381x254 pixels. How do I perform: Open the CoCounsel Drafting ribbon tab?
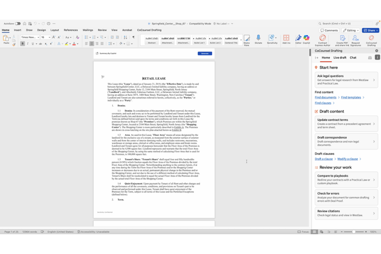point(149,30)
